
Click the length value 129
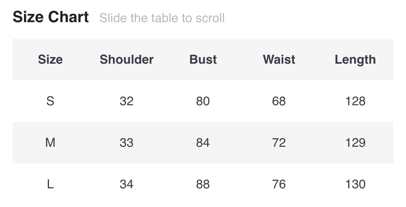[x=355, y=143]
